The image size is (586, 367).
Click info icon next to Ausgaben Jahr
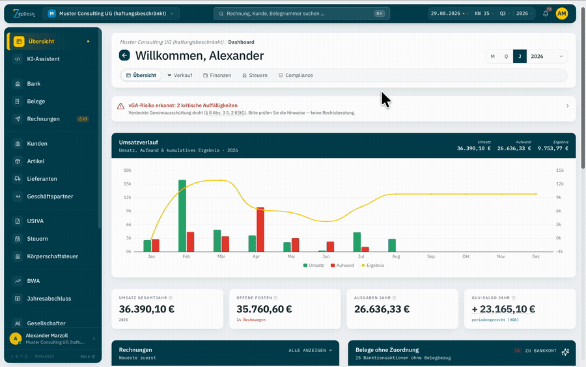pos(395,297)
